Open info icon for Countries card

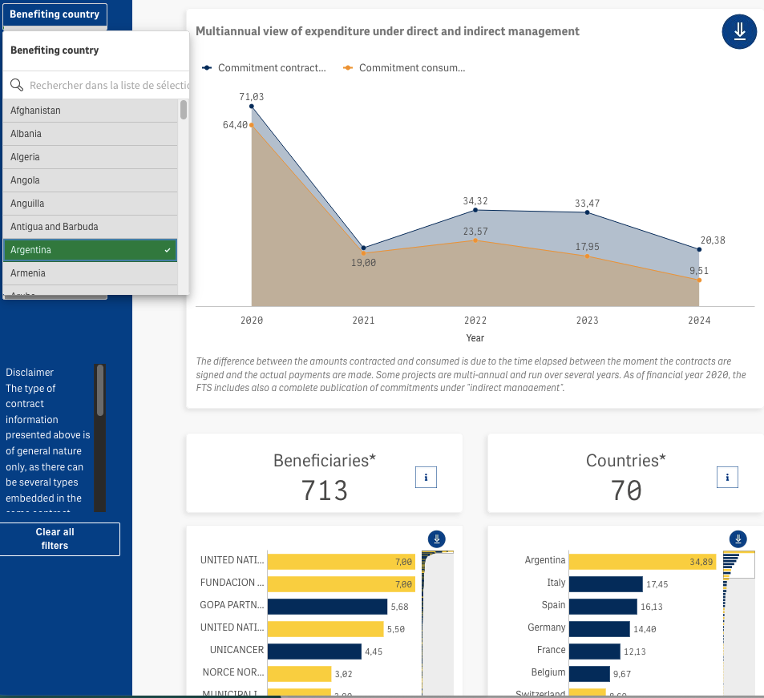tap(727, 478)
